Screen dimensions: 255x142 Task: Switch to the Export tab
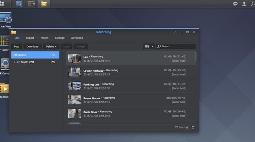(30, 38)
